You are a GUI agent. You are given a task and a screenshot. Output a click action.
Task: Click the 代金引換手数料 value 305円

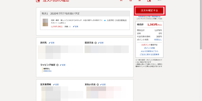point(159,37)
